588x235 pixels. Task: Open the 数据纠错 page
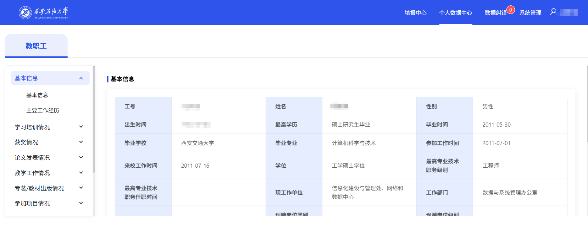pos(495,13)
